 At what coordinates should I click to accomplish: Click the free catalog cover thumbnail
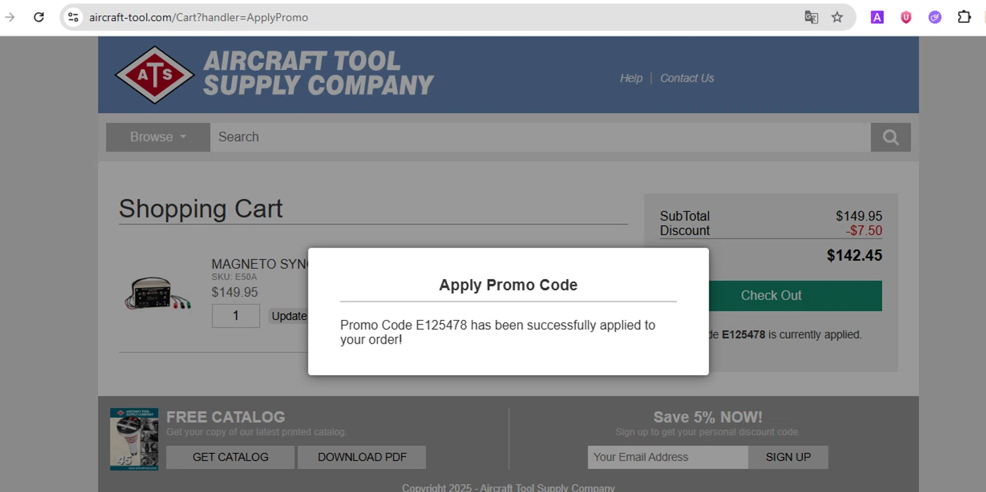click(134, 439)
